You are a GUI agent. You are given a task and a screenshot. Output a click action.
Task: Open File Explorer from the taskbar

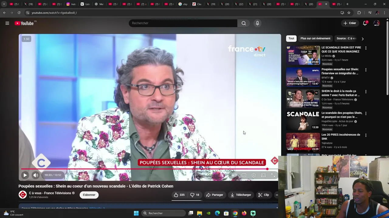[x=199, y=213]
